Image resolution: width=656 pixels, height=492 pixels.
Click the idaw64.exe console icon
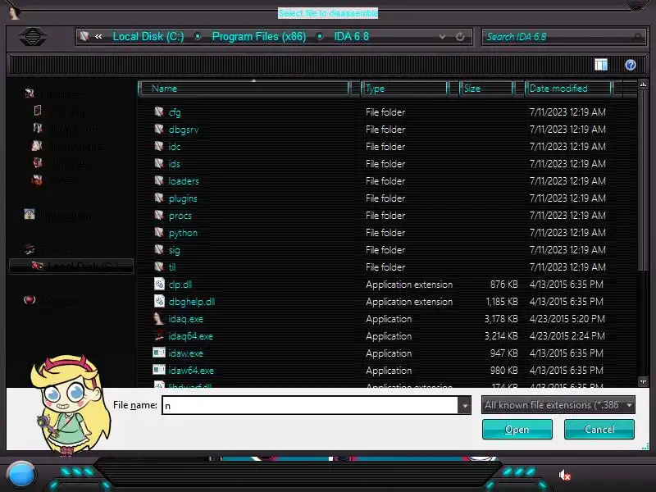[159, 370]
